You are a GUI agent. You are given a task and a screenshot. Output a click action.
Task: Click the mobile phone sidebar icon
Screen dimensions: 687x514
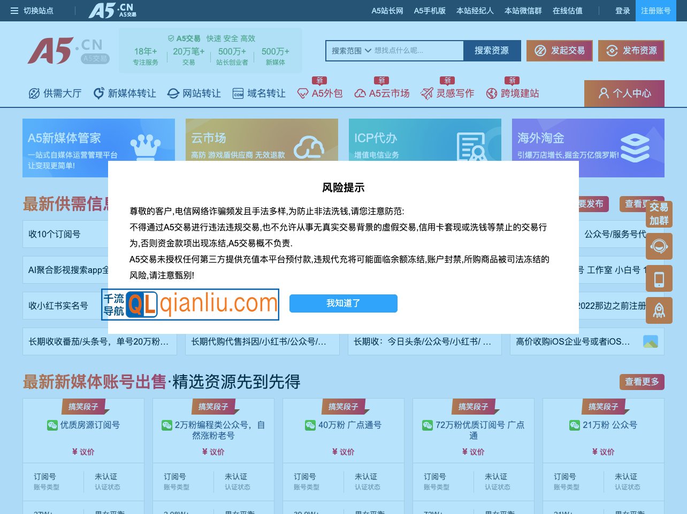pos(659,278)
